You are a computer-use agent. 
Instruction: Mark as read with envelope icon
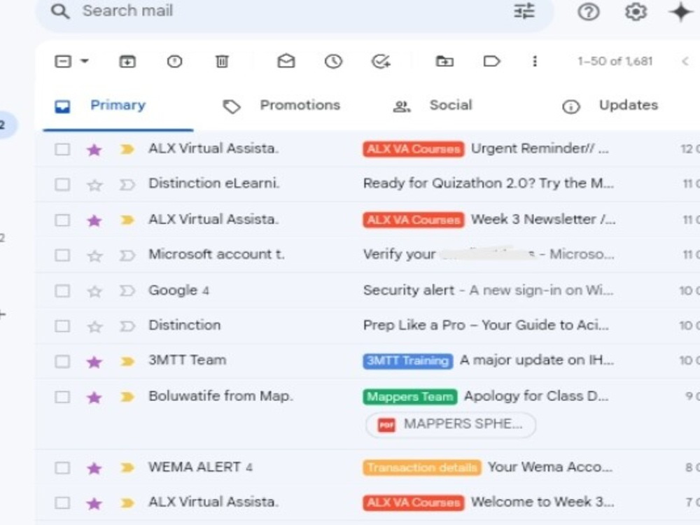pyautogui.click(x=286, y=61)
